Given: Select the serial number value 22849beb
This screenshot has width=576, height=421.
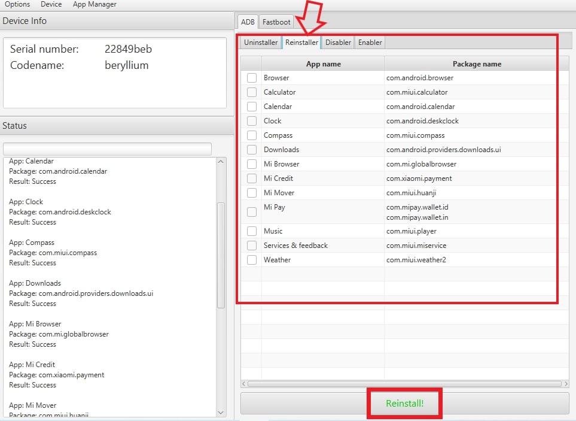Looking at the screenshot, I should (128, 49).
